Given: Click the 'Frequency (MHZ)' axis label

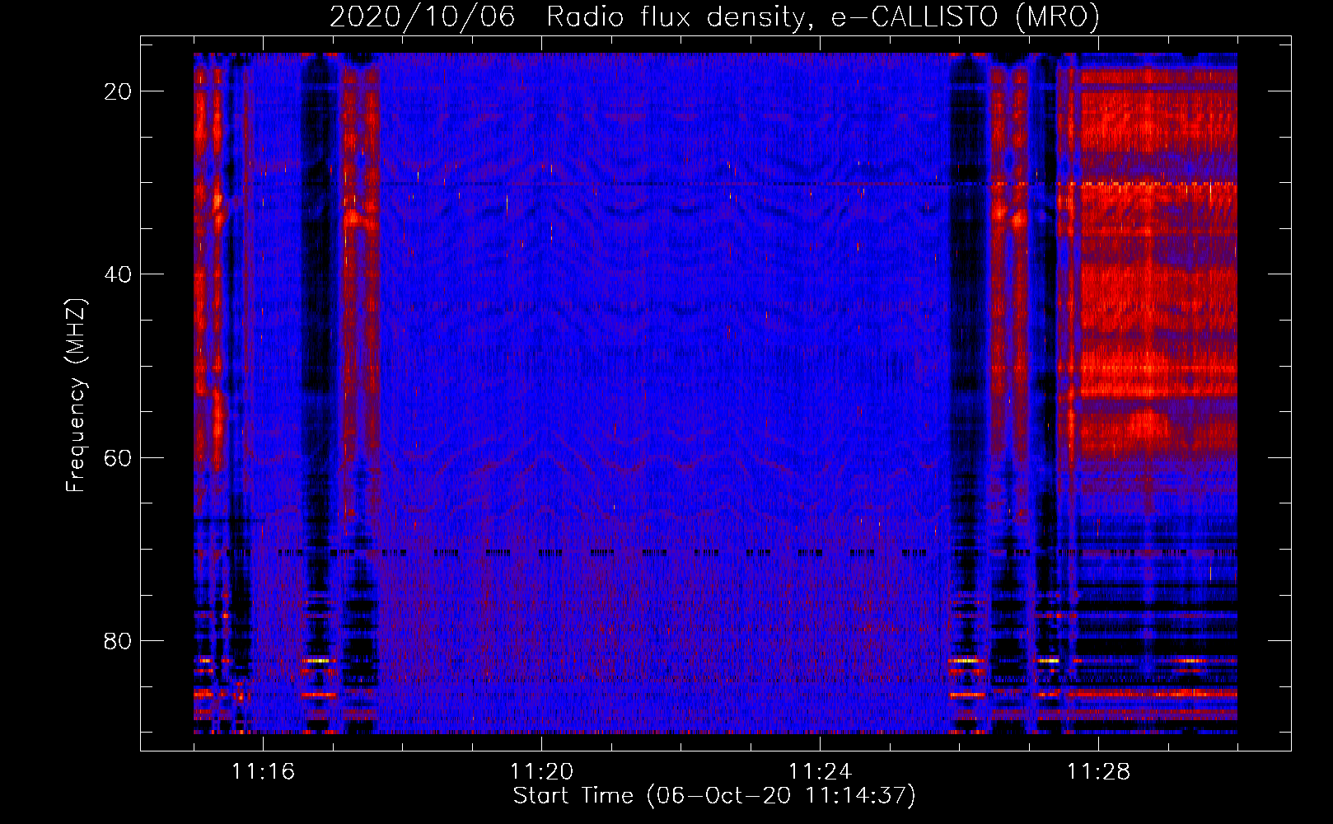Looking at the screenshot, I should [x=76, y=396].
